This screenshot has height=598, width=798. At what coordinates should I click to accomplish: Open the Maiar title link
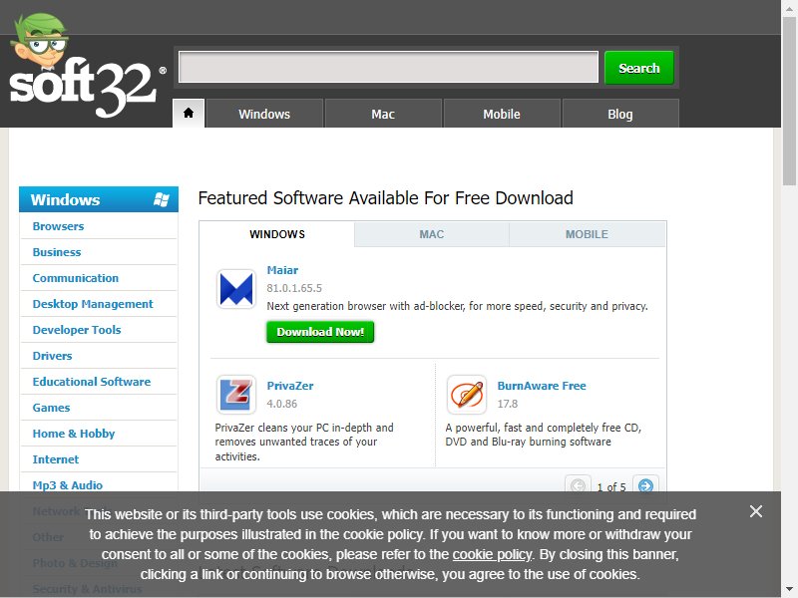click(282, 270)
